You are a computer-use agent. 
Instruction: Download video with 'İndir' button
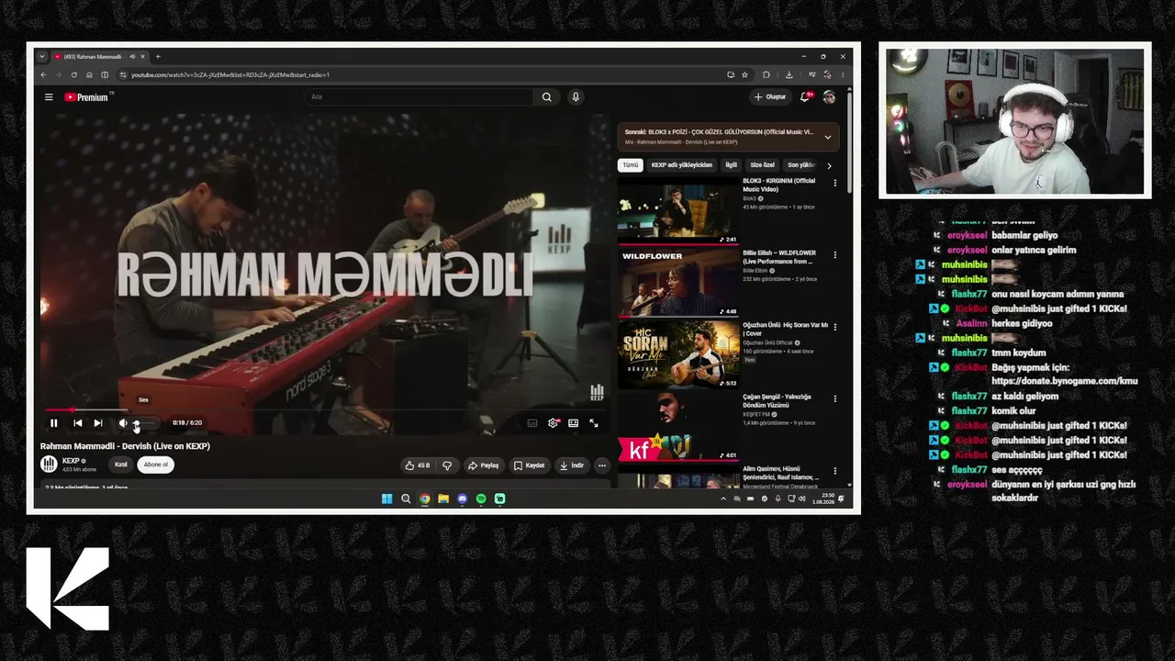coord(572,465)
